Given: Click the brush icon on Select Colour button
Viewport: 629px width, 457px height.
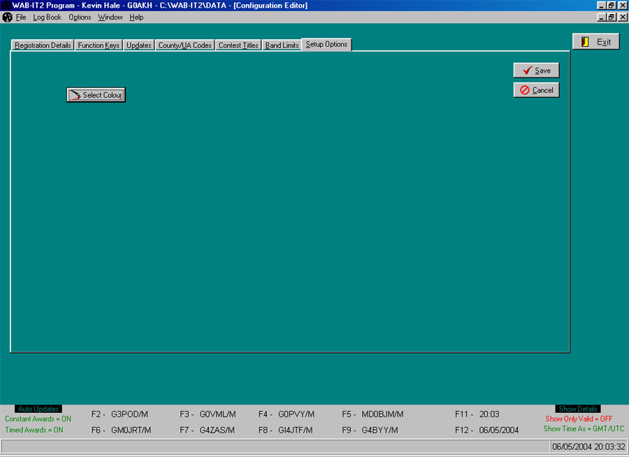Looking at the screenshot, I should (x=73, y=94).
